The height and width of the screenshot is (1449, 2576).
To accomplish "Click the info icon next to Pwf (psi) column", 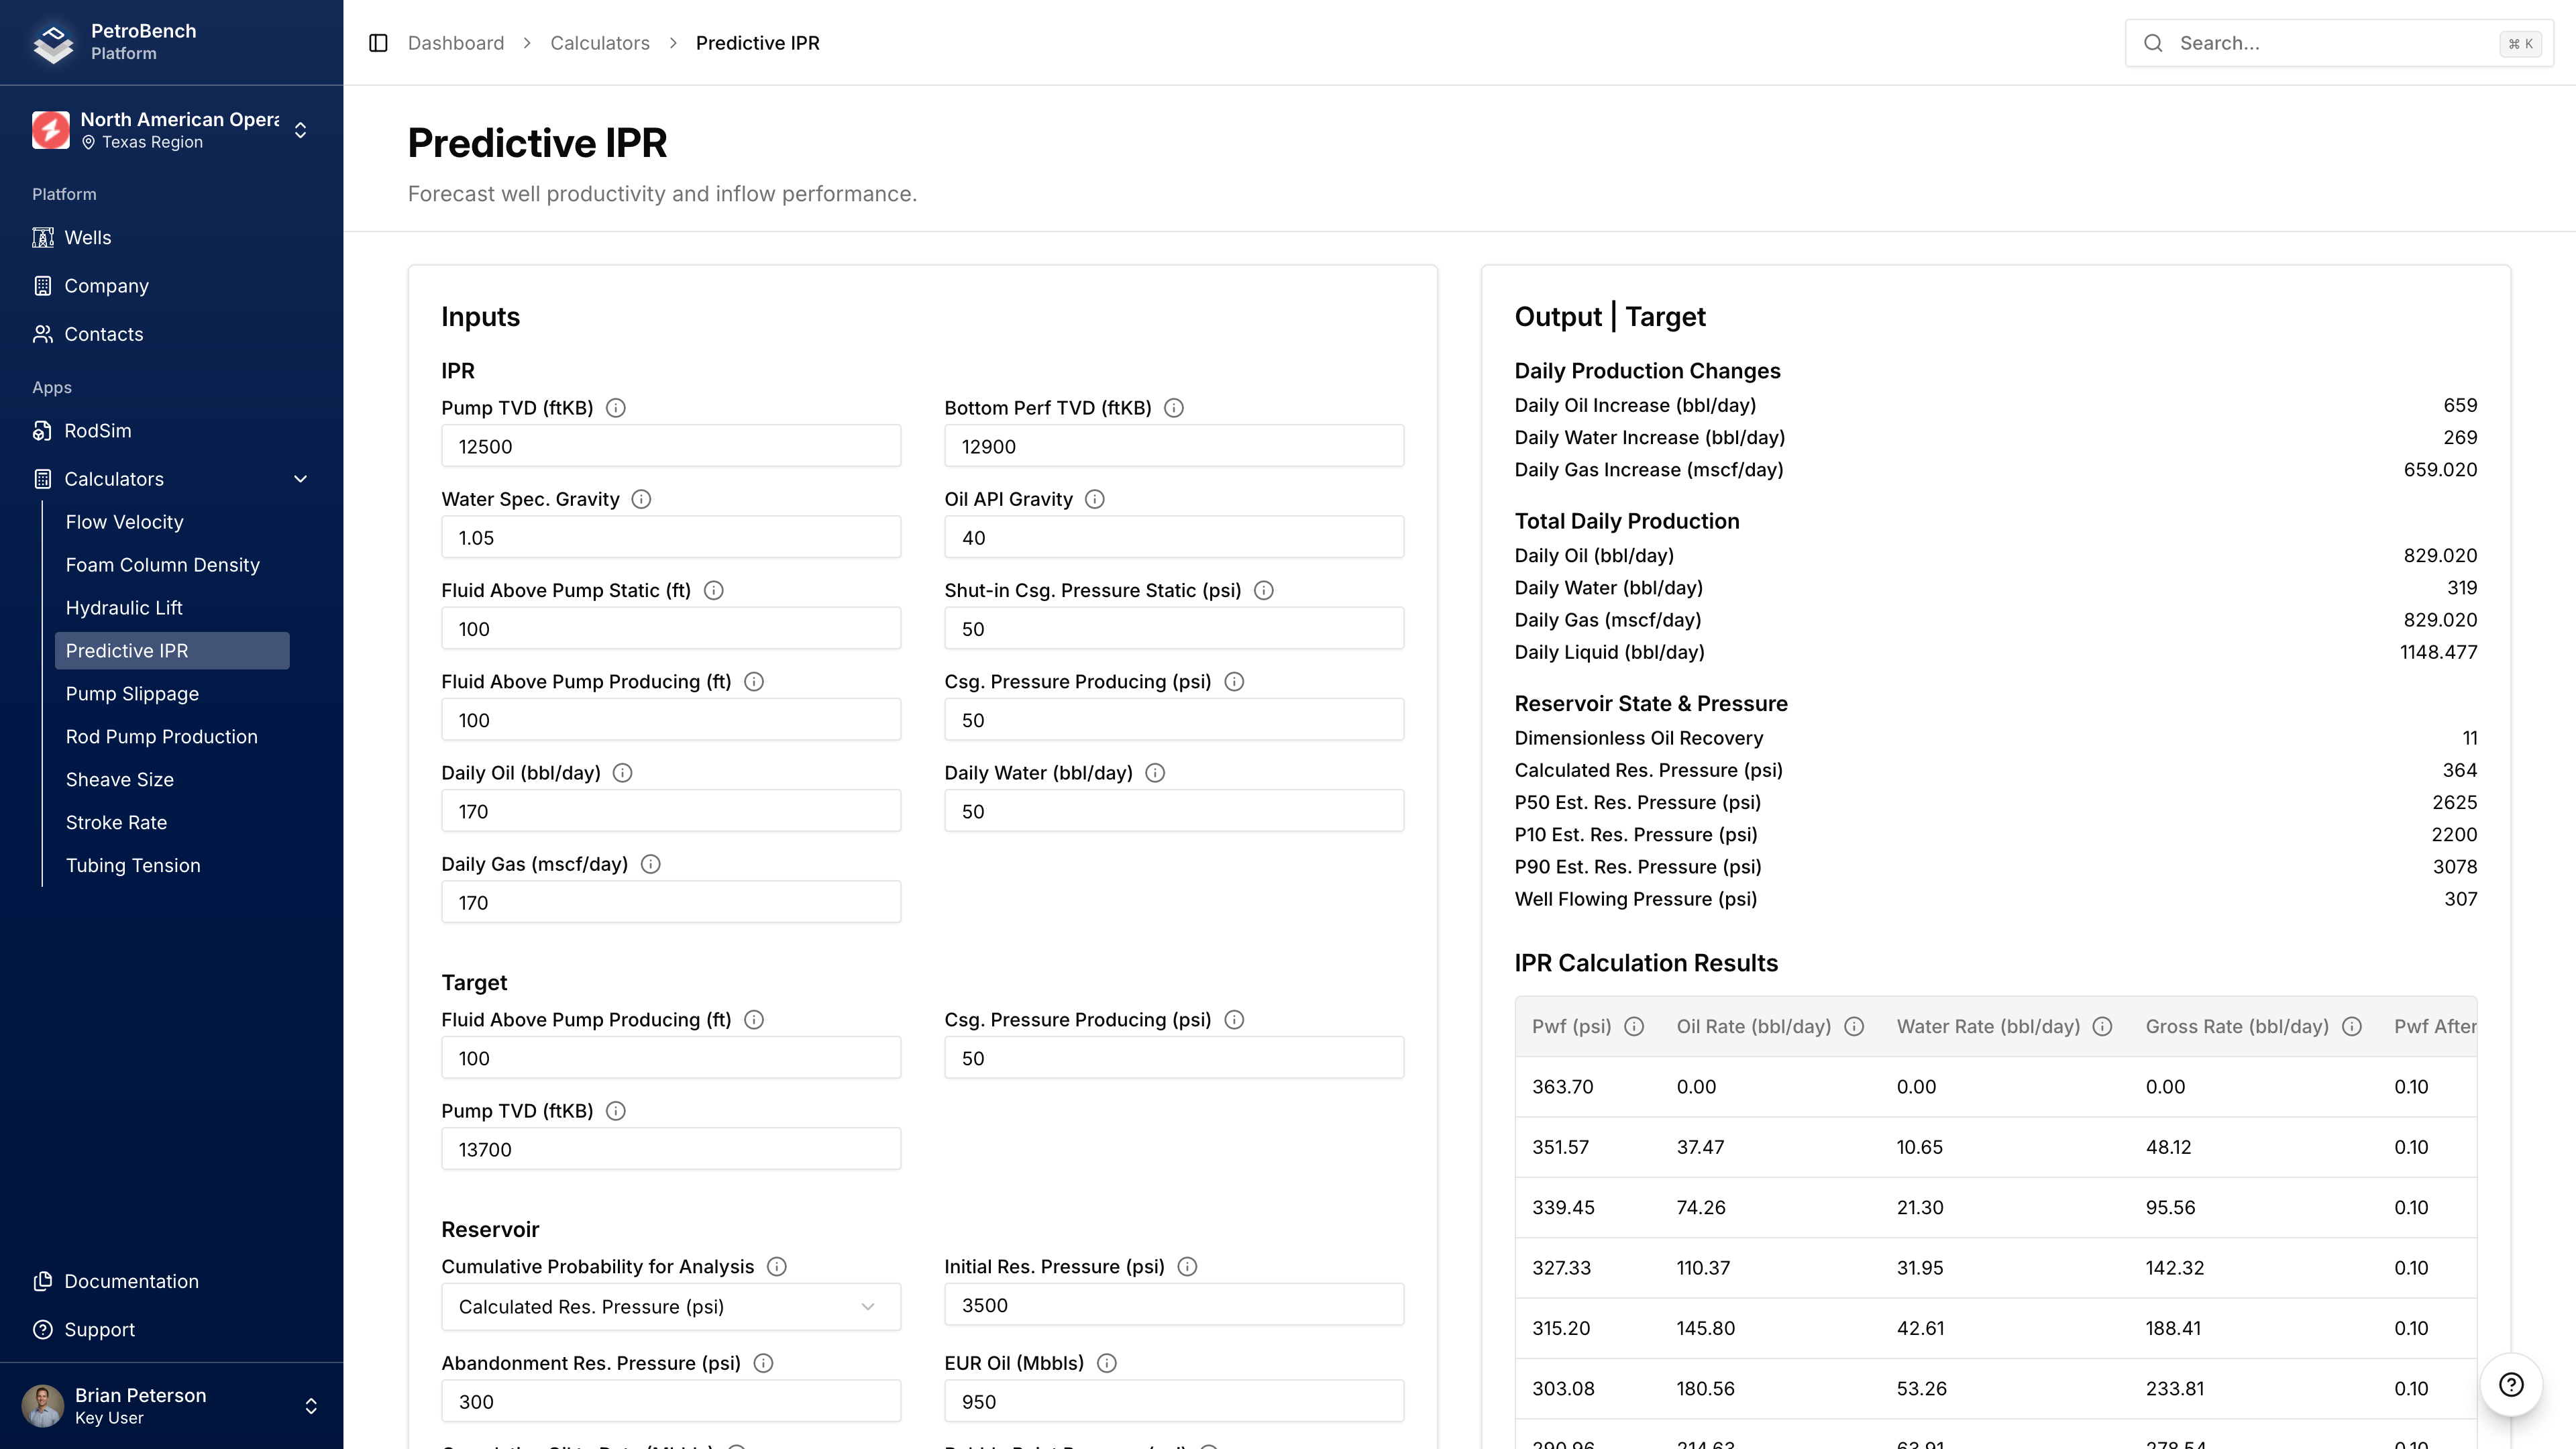I will pos(1635,1026).
